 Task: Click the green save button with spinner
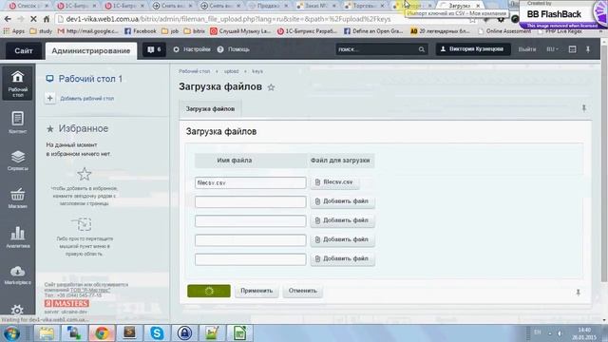click(x=209, y=291)
